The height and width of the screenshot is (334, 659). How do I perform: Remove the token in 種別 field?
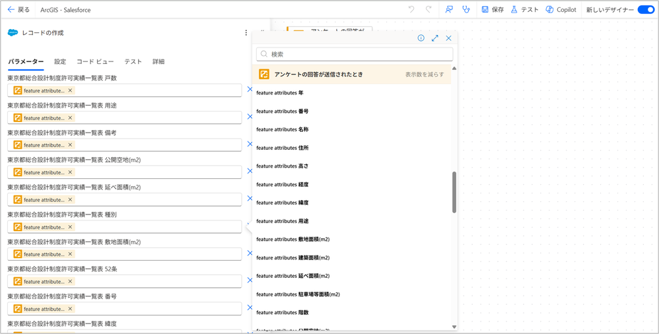coord(70,227)
